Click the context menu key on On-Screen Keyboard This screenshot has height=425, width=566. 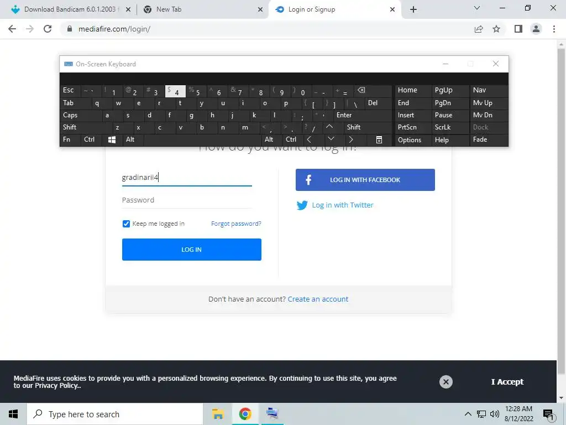tap(379, 139)
